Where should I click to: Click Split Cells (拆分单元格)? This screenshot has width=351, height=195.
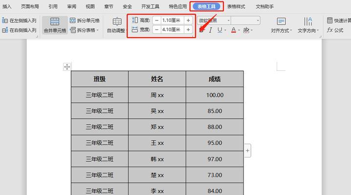85,20
